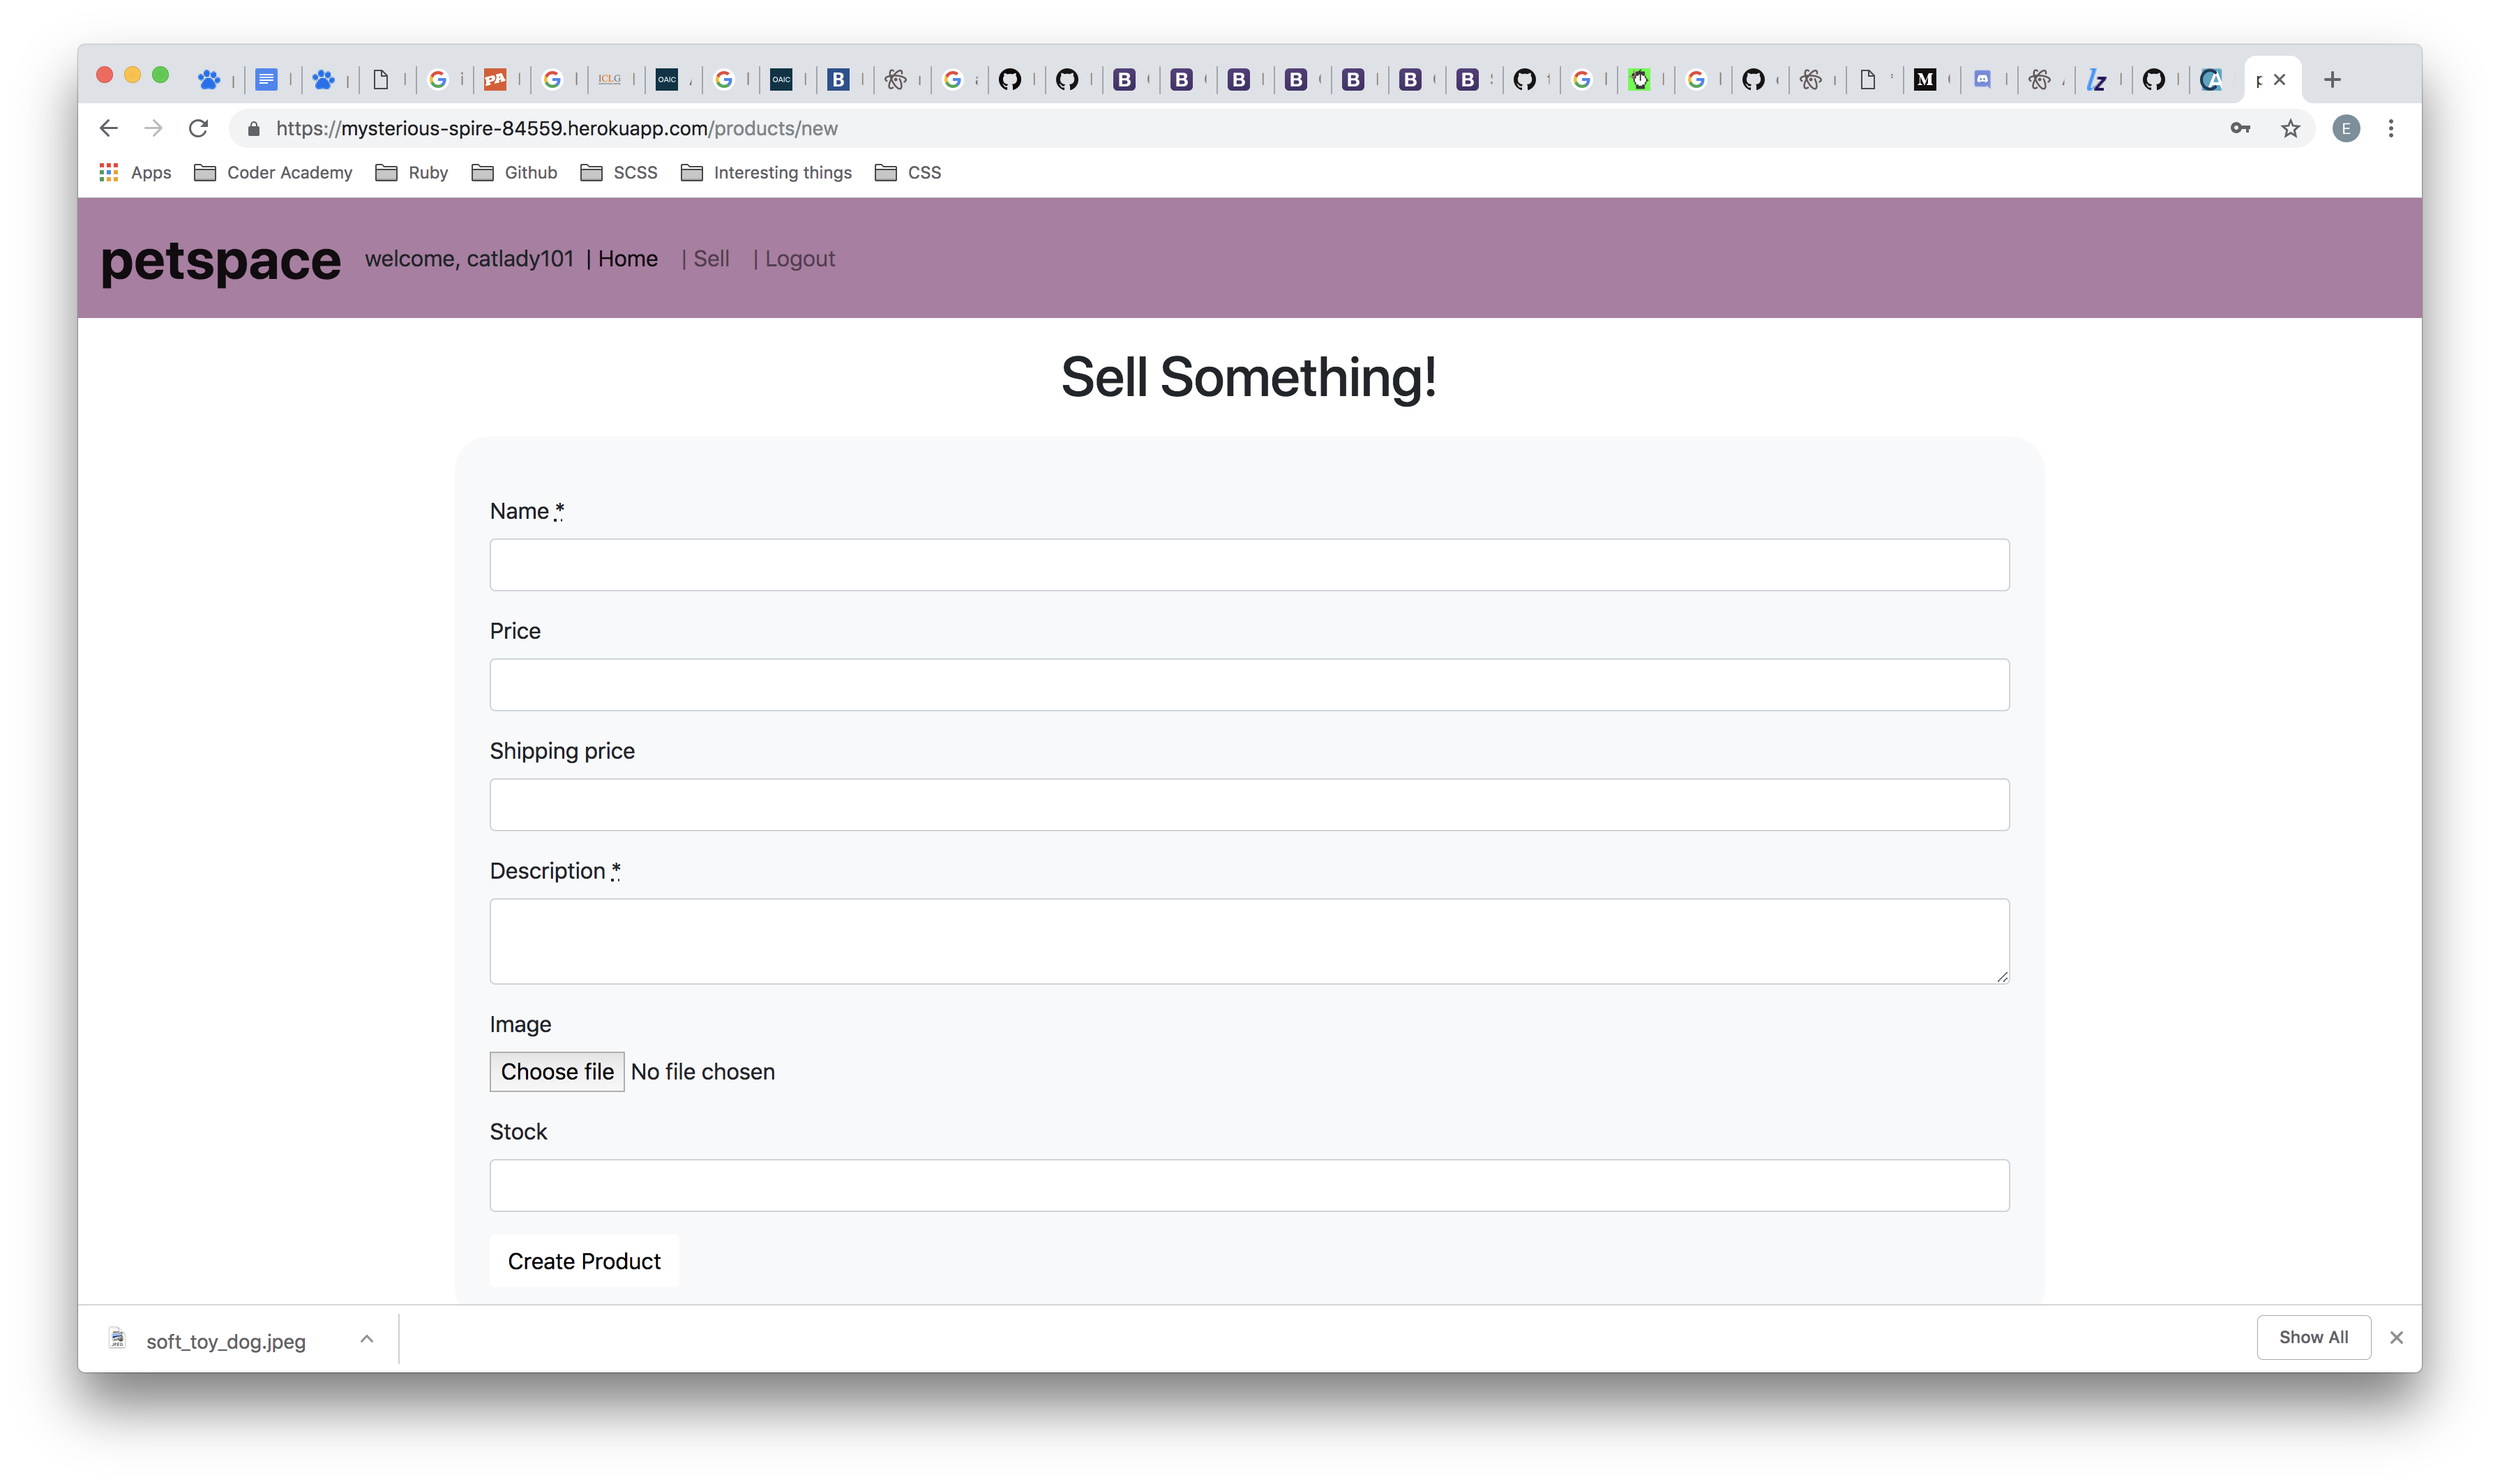Open Chrome three-dot menu
This screenshot has height=1484, width=2500.
point(2390,128)
